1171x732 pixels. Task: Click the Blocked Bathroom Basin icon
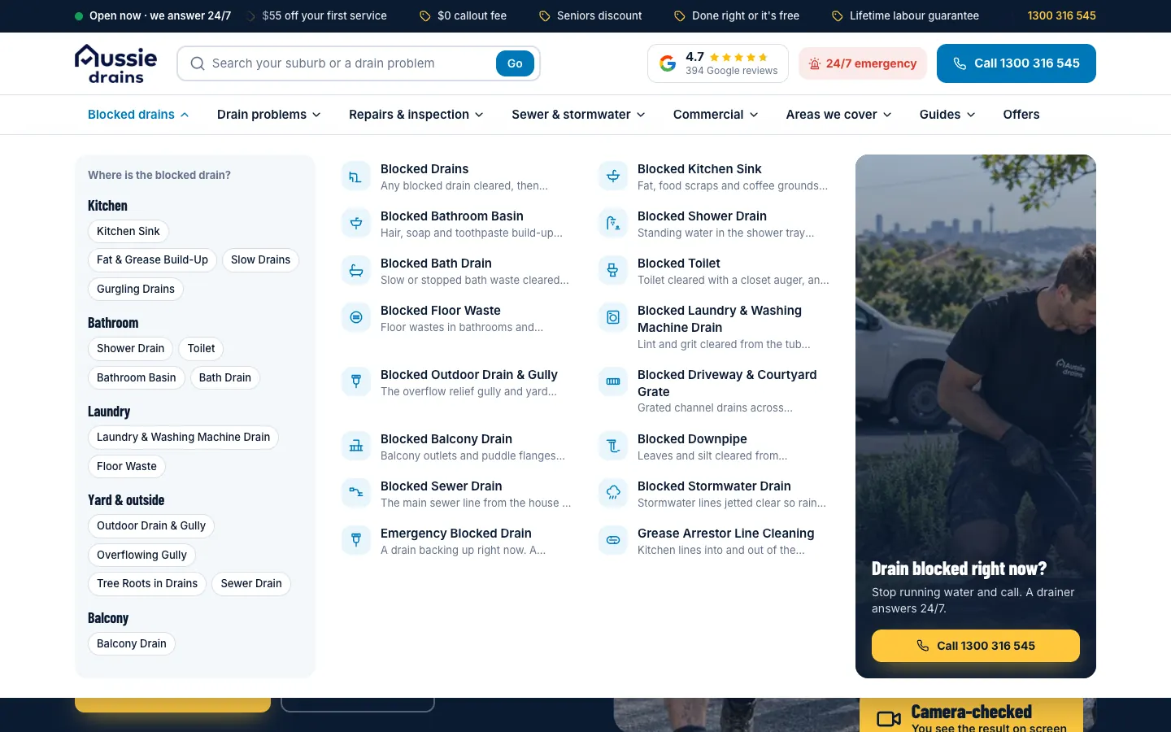[356, 224]
